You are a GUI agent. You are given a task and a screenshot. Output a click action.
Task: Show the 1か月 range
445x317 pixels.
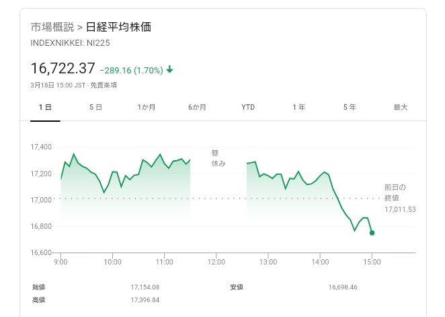pyautogui.click(x=147, y=108)
